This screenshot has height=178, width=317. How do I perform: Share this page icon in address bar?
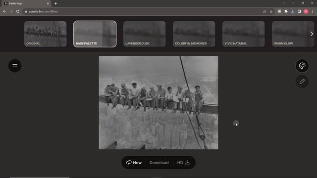pos(264,11)
